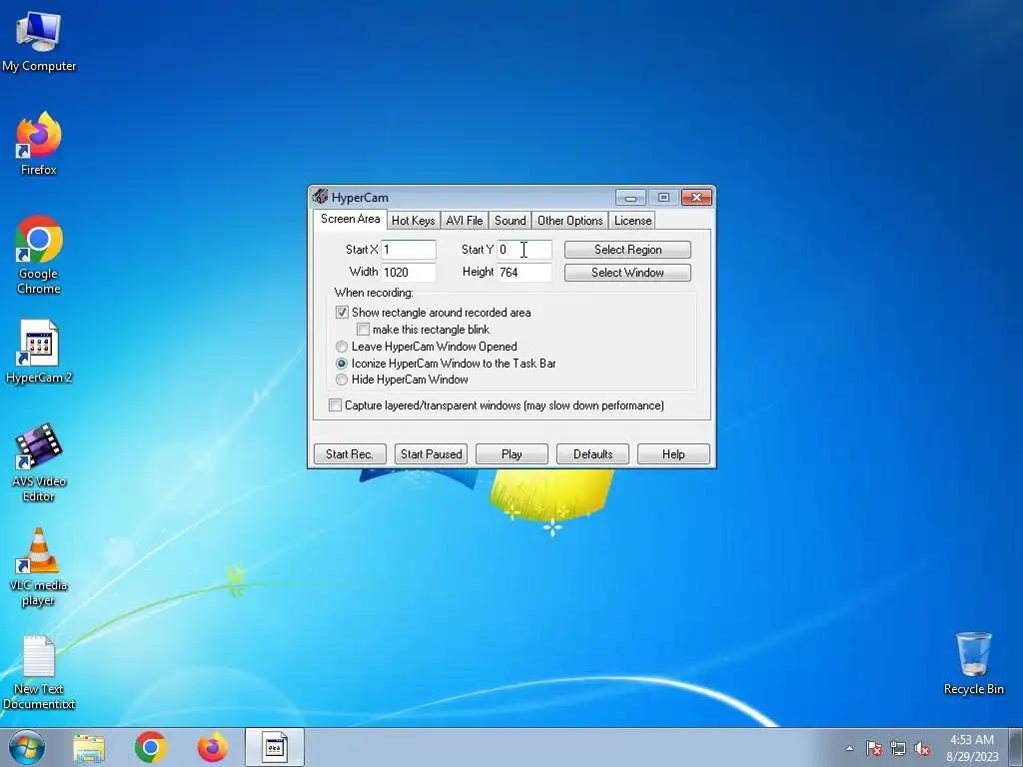Go to Other Options tab
Screen dimensions: 1023x767
[x=569, y=221]
